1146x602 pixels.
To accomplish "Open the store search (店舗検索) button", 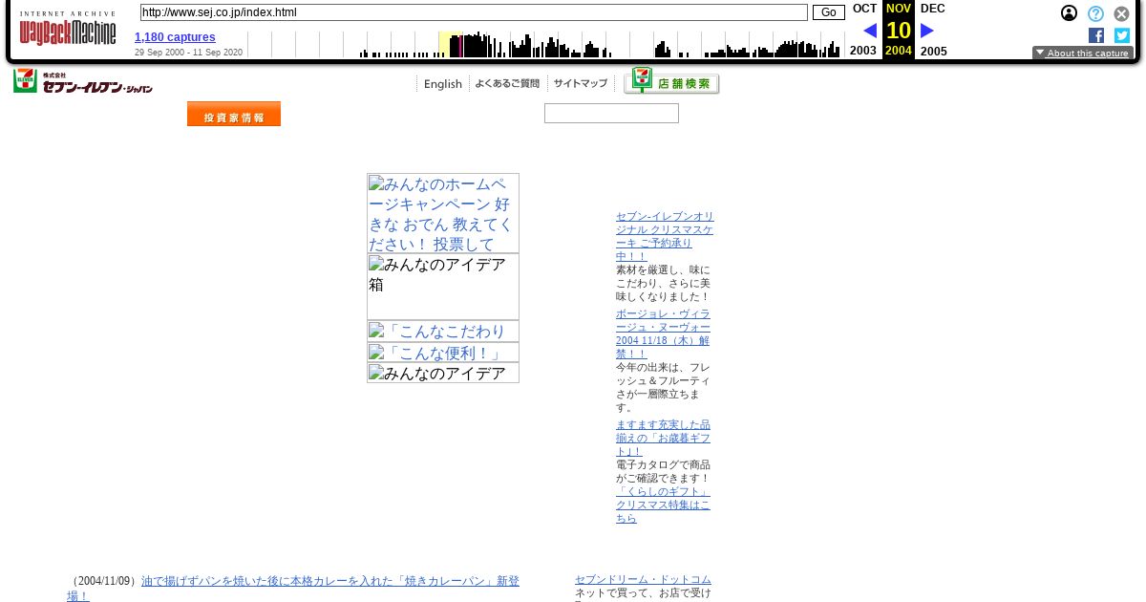I will [x=671, y=82].
